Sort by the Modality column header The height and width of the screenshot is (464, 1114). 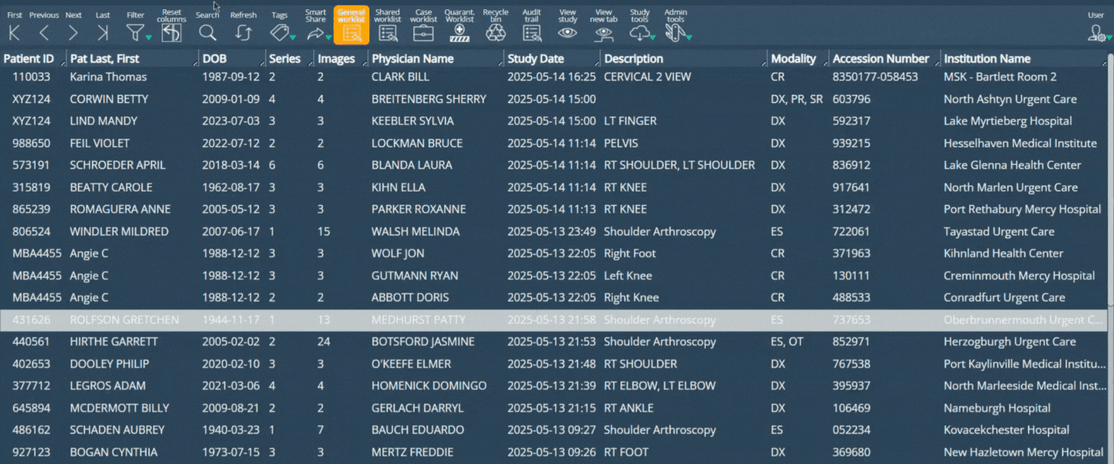pyautogui.click(x=793, y=59)
